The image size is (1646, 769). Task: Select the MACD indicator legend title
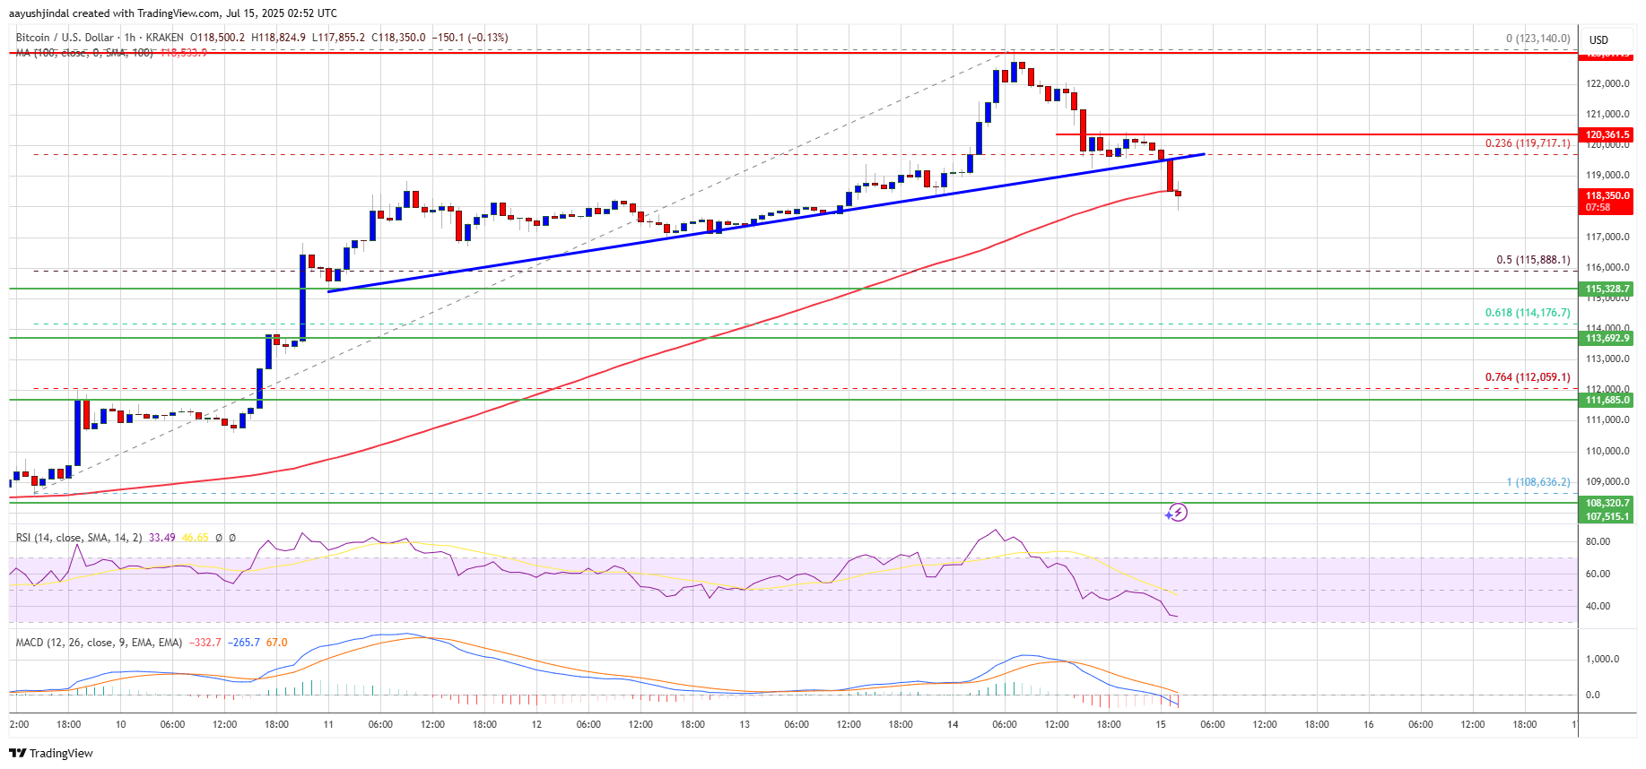99,643
